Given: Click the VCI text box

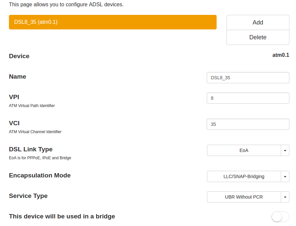Looking at the screenshot, I should pos(248,124).
